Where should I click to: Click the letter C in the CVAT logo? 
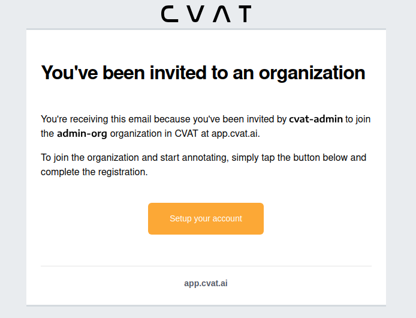tap(170, 14)
